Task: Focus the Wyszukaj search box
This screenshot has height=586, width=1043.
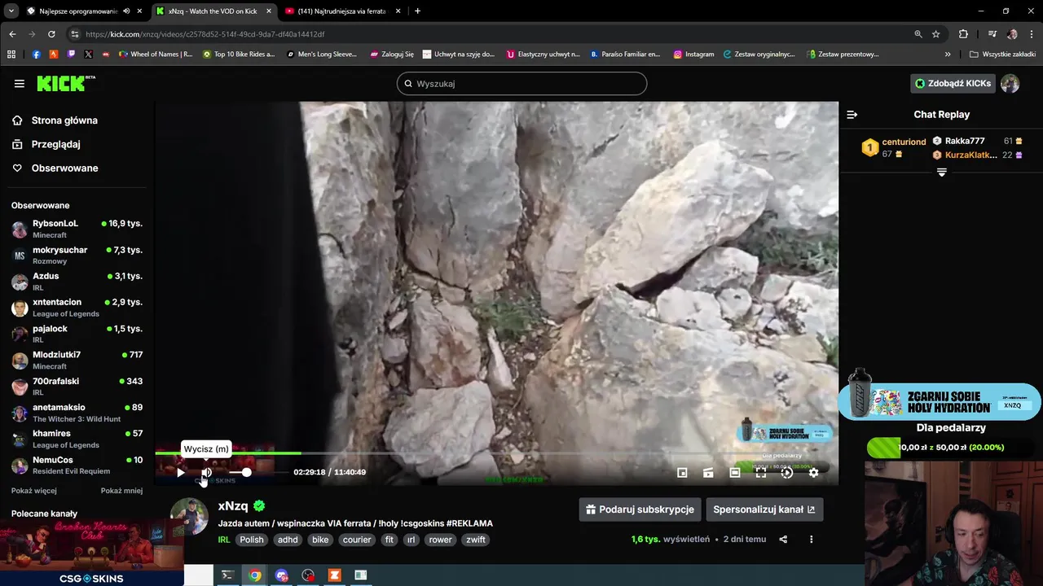Action: (521, 83)
